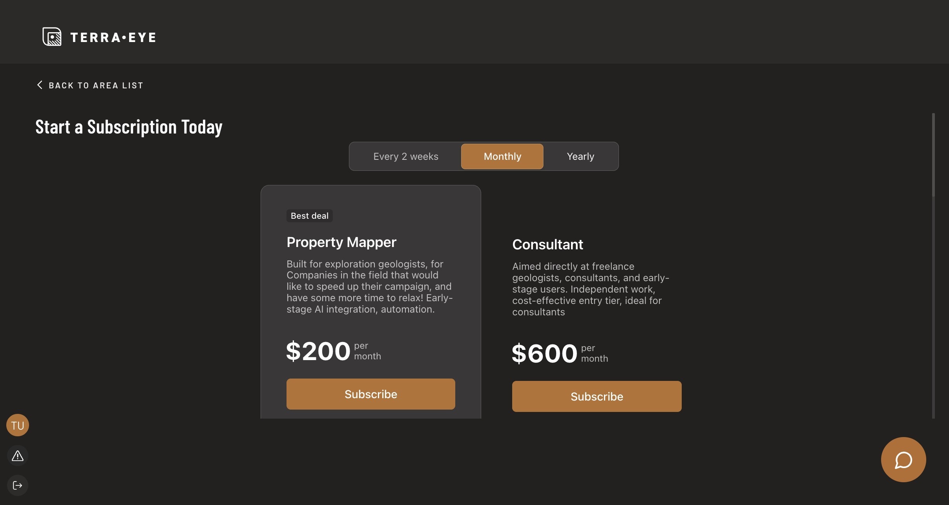Click the back chevron arrow
This screenshot has width=949, height=505.
(40, 85)
